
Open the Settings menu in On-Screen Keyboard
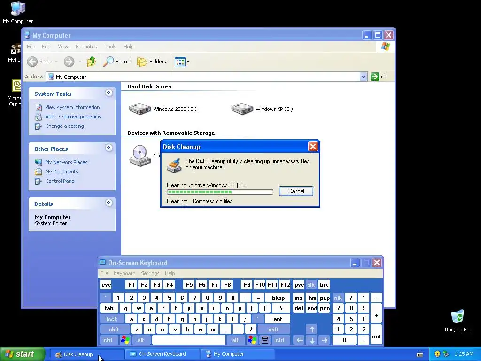pos(150,273)
